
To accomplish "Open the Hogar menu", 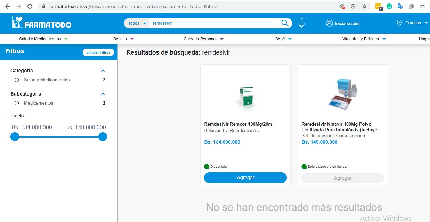I will tap(424, 39).
